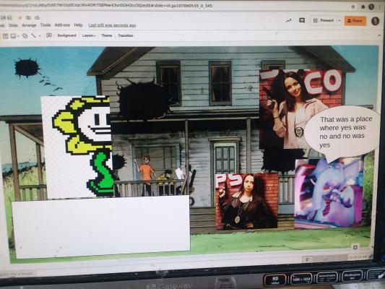Open the comment history icon

[302, 20]
